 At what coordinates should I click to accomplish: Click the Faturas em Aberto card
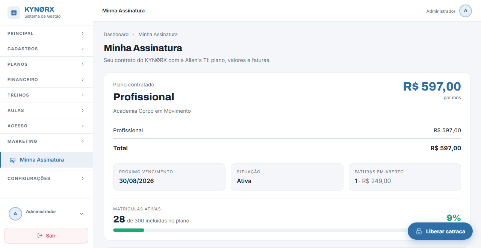pyautogui.click(x=405, y=177)
